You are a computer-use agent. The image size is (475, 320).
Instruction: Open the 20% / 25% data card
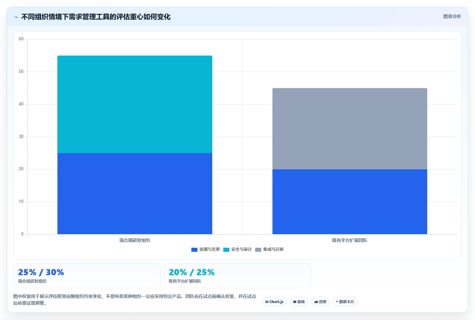(x=237, y=276)
